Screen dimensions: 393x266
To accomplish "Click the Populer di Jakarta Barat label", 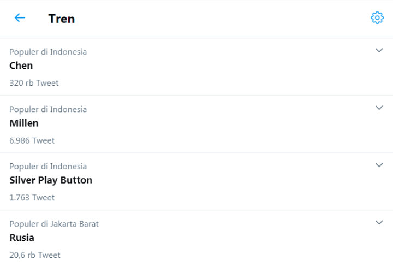I will click(x=54, y=224).
